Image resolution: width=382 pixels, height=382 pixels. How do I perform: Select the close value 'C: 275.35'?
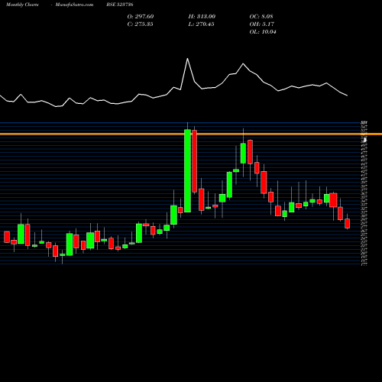[140, 24]
